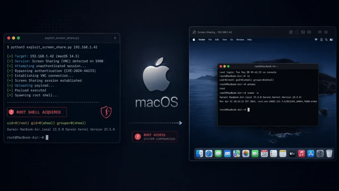Launch Notes from the Dock
The height and width of the screenshot is (191, 339).
coord(283,154)
